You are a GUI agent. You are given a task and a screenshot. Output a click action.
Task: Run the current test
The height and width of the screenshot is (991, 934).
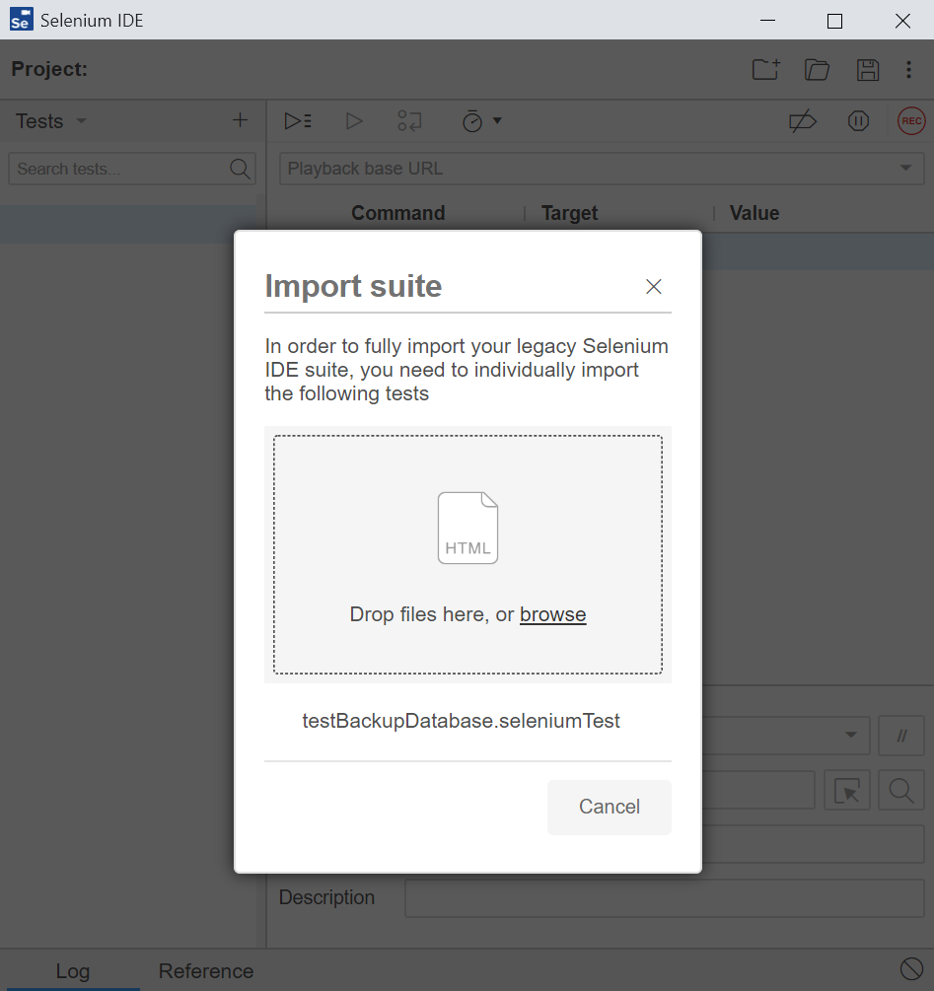pyautogui.click(x=354, y=120)
